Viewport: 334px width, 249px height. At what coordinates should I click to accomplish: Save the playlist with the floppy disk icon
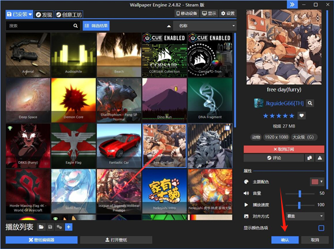click(x=50, y=227)
